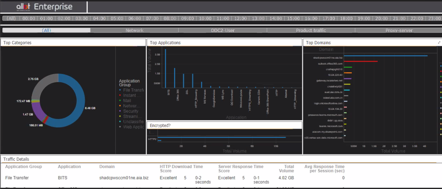Sort by Application column header
Image resolution: width=442 pixels, height=189 pixels.
pos(69,167)
